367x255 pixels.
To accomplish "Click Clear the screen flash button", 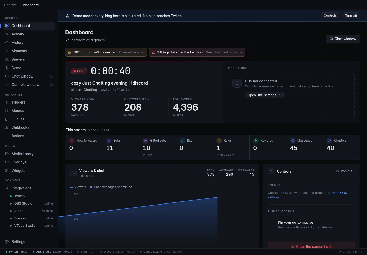I will 311,245.
